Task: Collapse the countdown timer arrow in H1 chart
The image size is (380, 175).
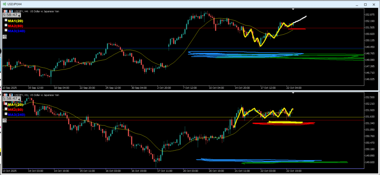Action: (18, 99)
